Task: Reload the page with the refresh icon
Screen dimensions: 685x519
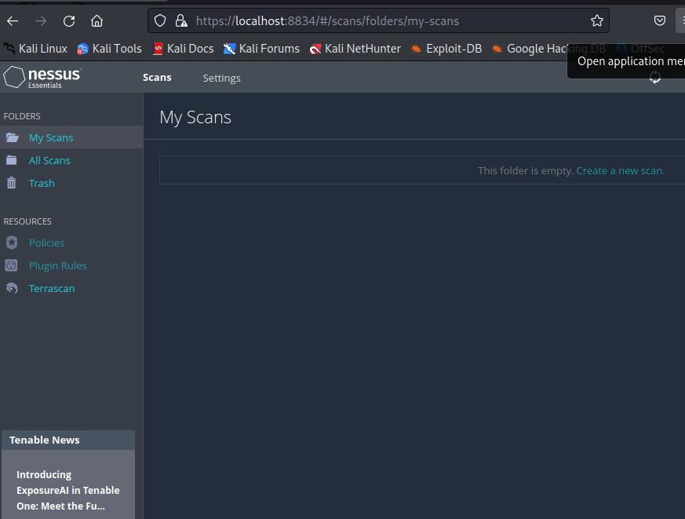Action: (x=69, y=20)
